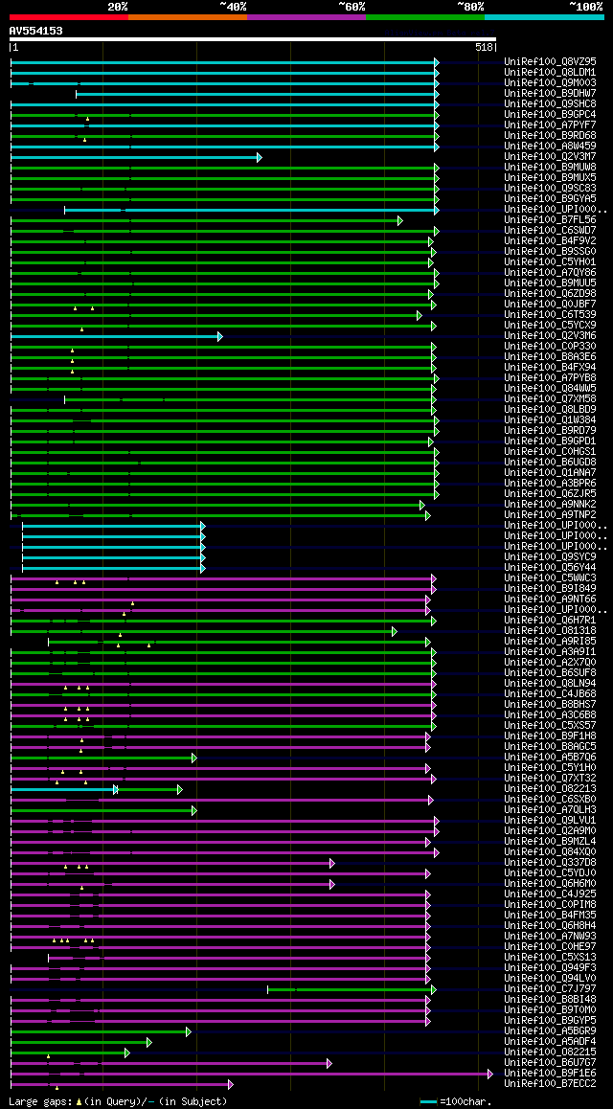
Task: Select the UniRef100_A7NW93 label
Action: [550, 938]
